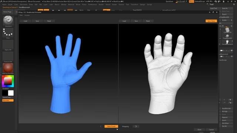This screenshot has width=237, height=133.
Task: Open the Dots stroke type selector
Action: click(x=8, y=33)
